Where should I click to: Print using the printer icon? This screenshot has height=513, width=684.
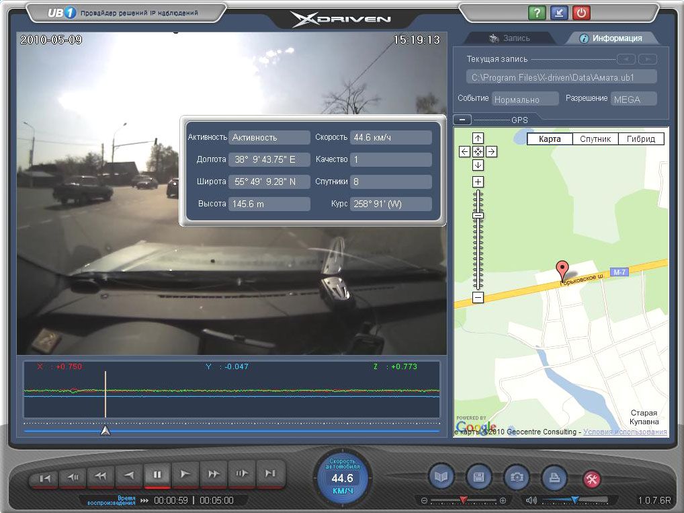pos(554,477)
